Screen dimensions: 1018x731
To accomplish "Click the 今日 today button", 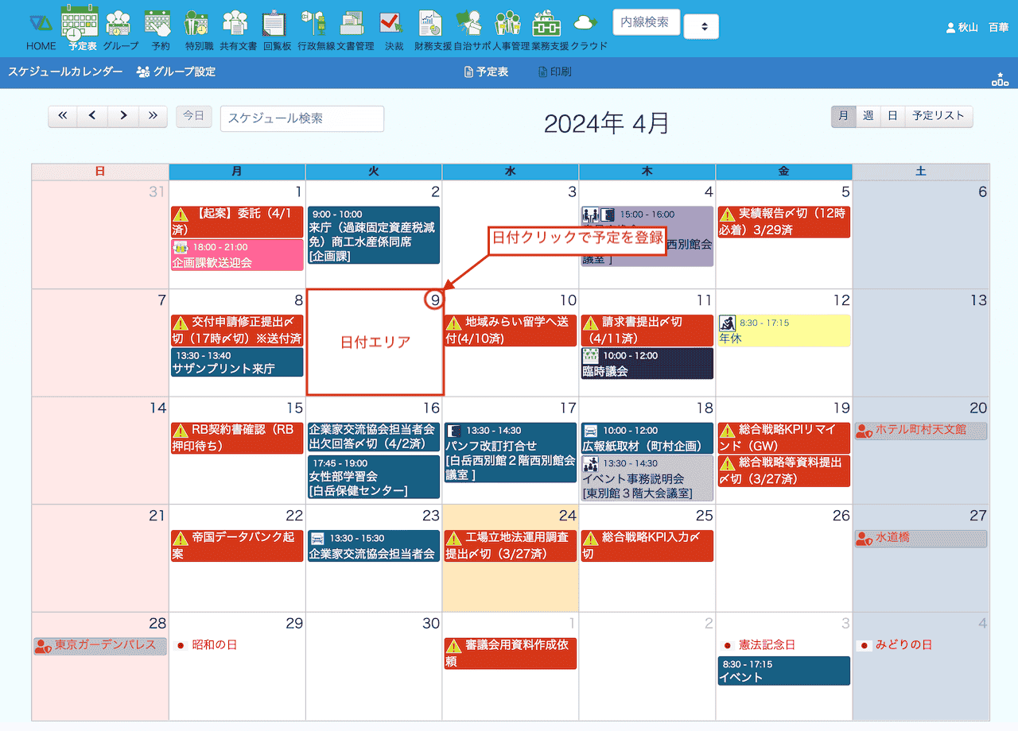I will pos(194,116).
